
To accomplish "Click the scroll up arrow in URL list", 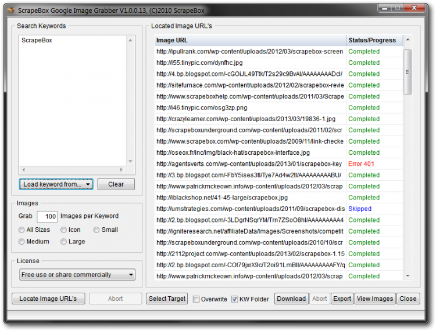I will [408, 40].
